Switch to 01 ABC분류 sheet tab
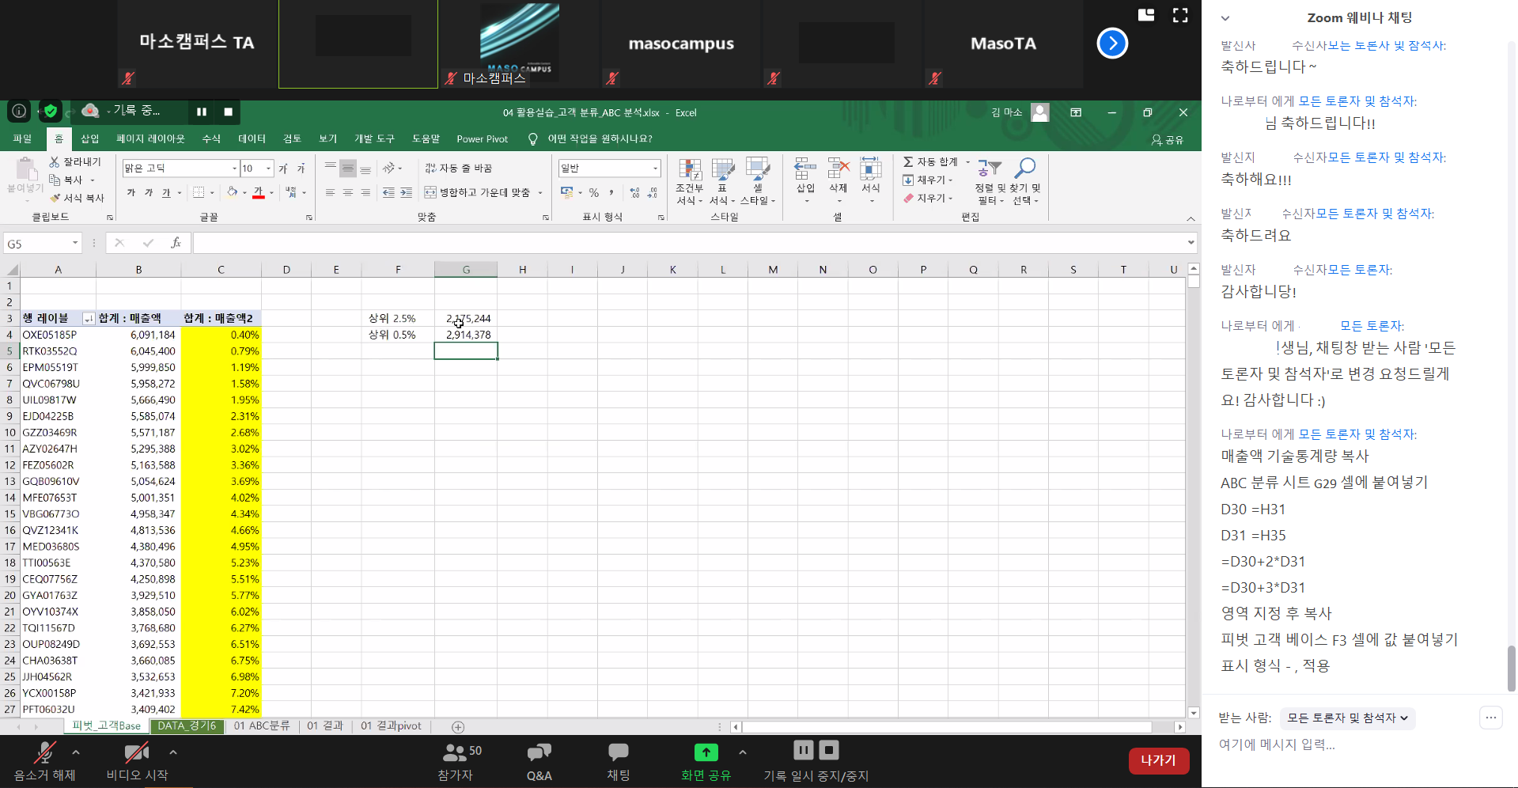This screenshot has width=1518, height=788. coord(261,726)
